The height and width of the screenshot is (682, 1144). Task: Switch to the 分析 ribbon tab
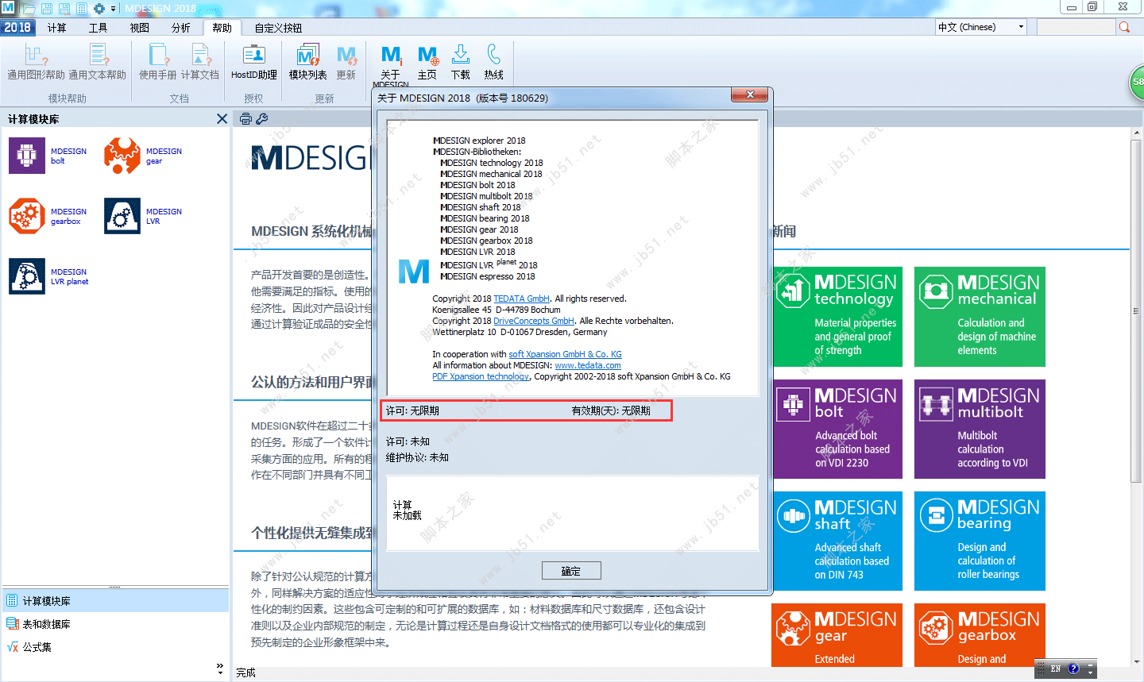[x=180, y=28]
